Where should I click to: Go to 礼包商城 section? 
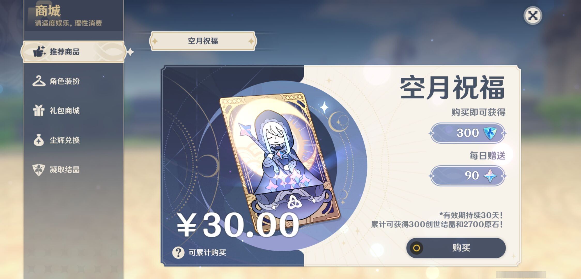pyautogui.click(x=74, y=111)
